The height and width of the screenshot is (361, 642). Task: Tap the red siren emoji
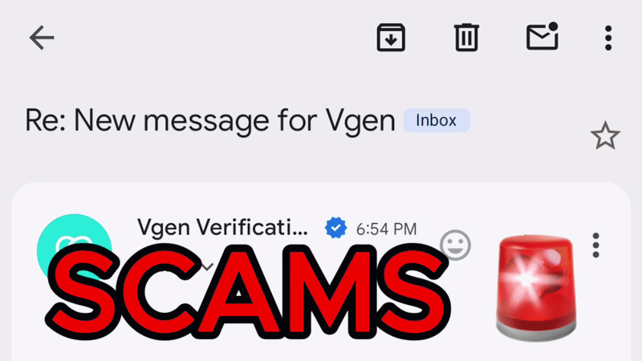535,288
